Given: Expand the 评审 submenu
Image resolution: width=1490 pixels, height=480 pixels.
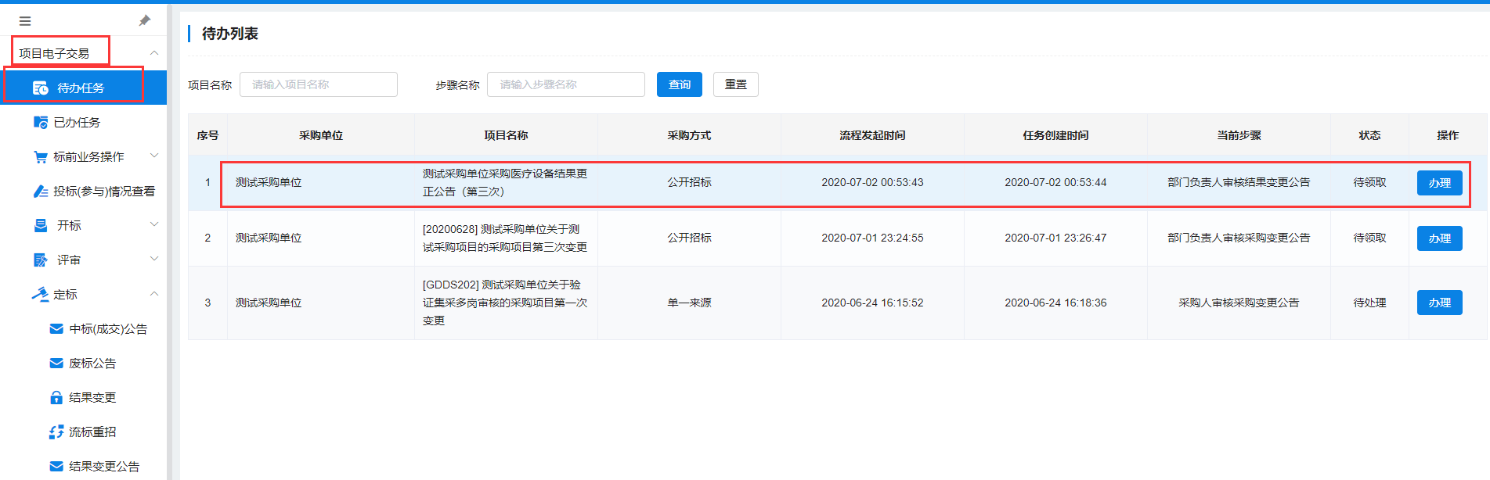Looking at the screenshot, I should [154, 260].
